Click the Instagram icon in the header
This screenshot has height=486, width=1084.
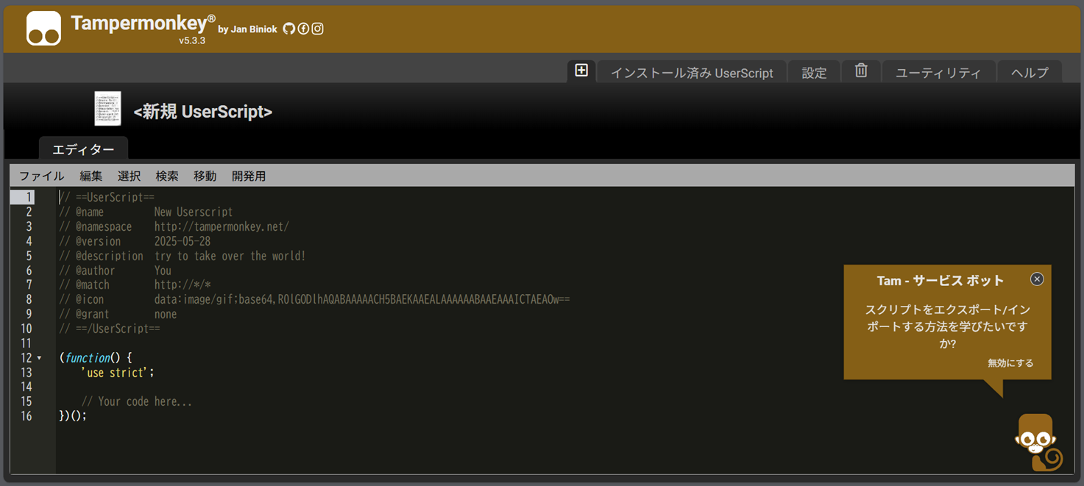(x=316, y=29)
